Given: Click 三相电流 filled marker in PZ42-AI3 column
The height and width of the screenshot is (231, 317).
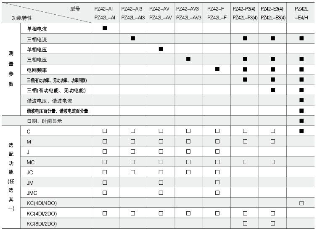Looking at the screenshot, I should click(133, 38).
